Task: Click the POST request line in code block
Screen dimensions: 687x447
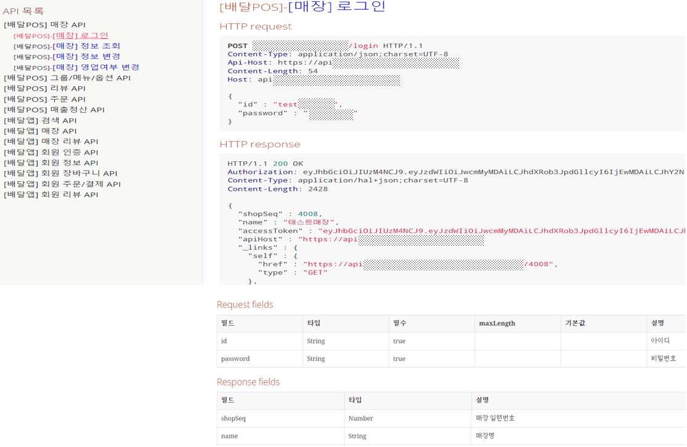Action: tap(325, 46)
